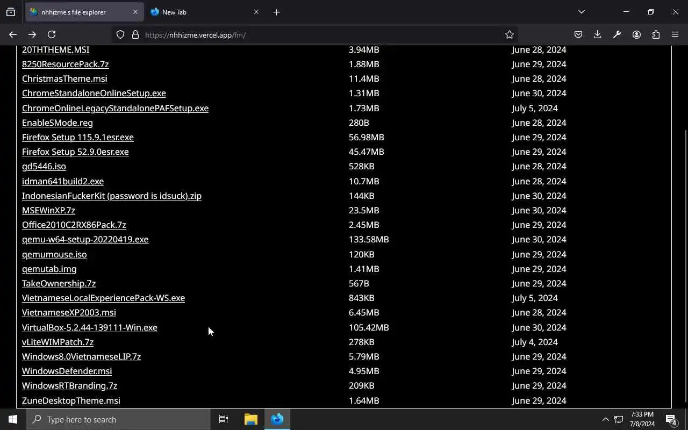Viewport: 688px width, 430px height.
Task: Download qemutab.img
Action: (49, 269)
